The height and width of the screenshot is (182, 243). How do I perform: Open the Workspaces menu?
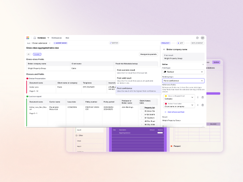point(56,38)
